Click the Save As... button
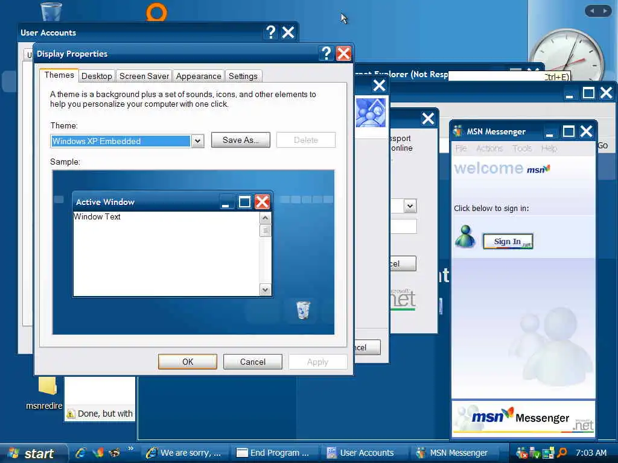Image resolution: width=618 pixels, height=463 pixels. [x=240, y=140]
